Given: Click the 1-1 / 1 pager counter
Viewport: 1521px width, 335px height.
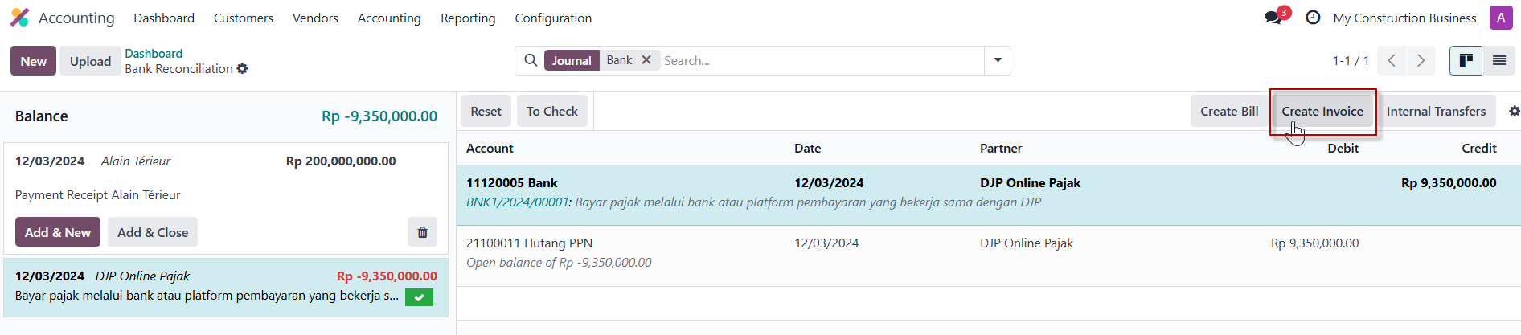Looking at the screenshot, I should point(1351,61).
